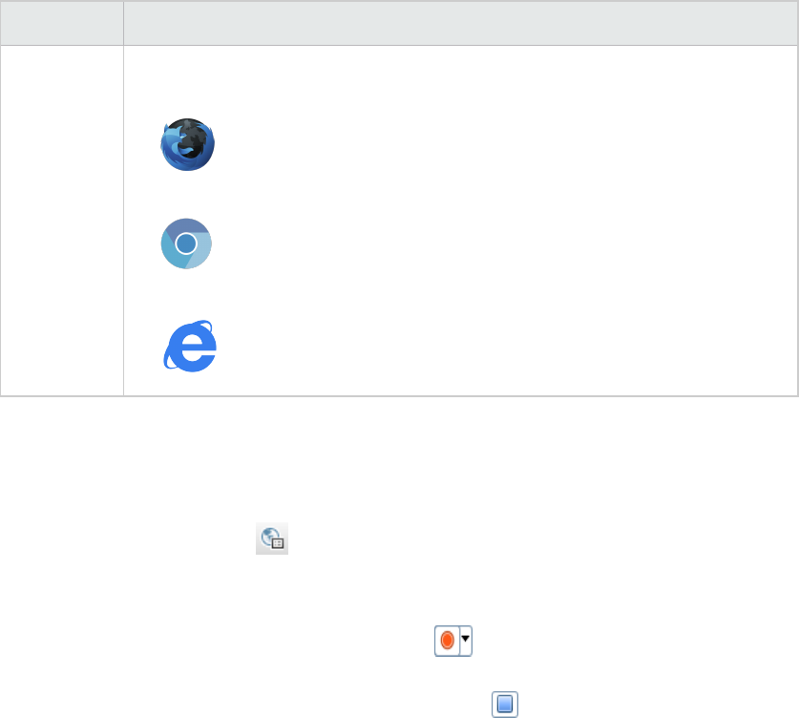The height and width of the screenshot is (718, 799).
Task: Start recording with the red record button
Action: (448, 641)
